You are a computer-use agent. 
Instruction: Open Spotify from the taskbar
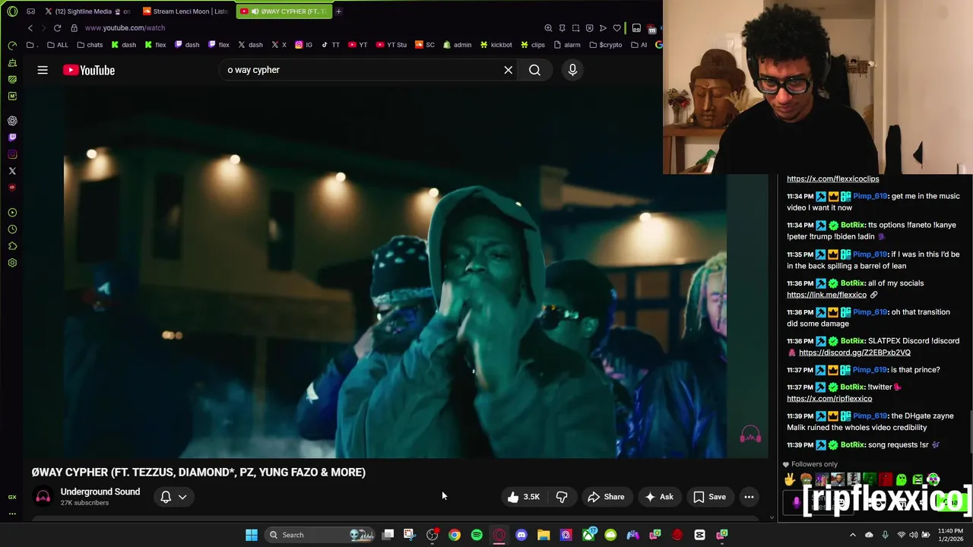(x=477, y=535)
